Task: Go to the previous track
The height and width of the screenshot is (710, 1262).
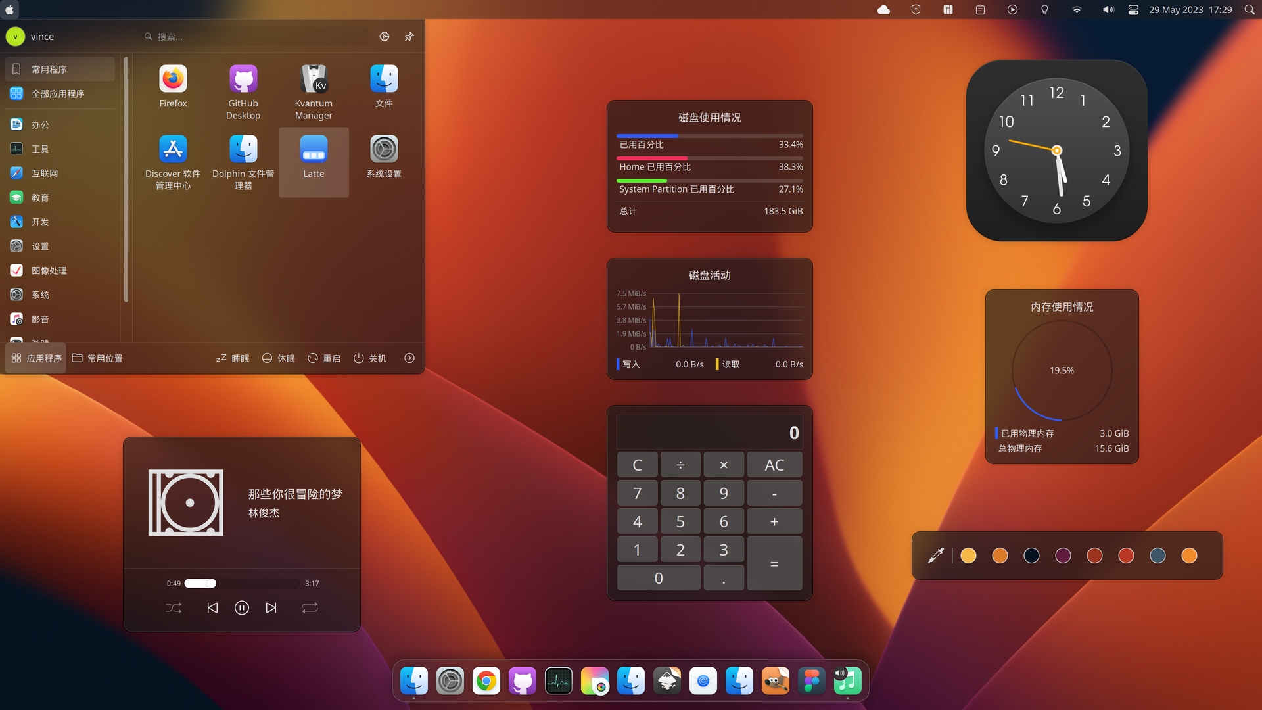Action: (x=212, y=608)
